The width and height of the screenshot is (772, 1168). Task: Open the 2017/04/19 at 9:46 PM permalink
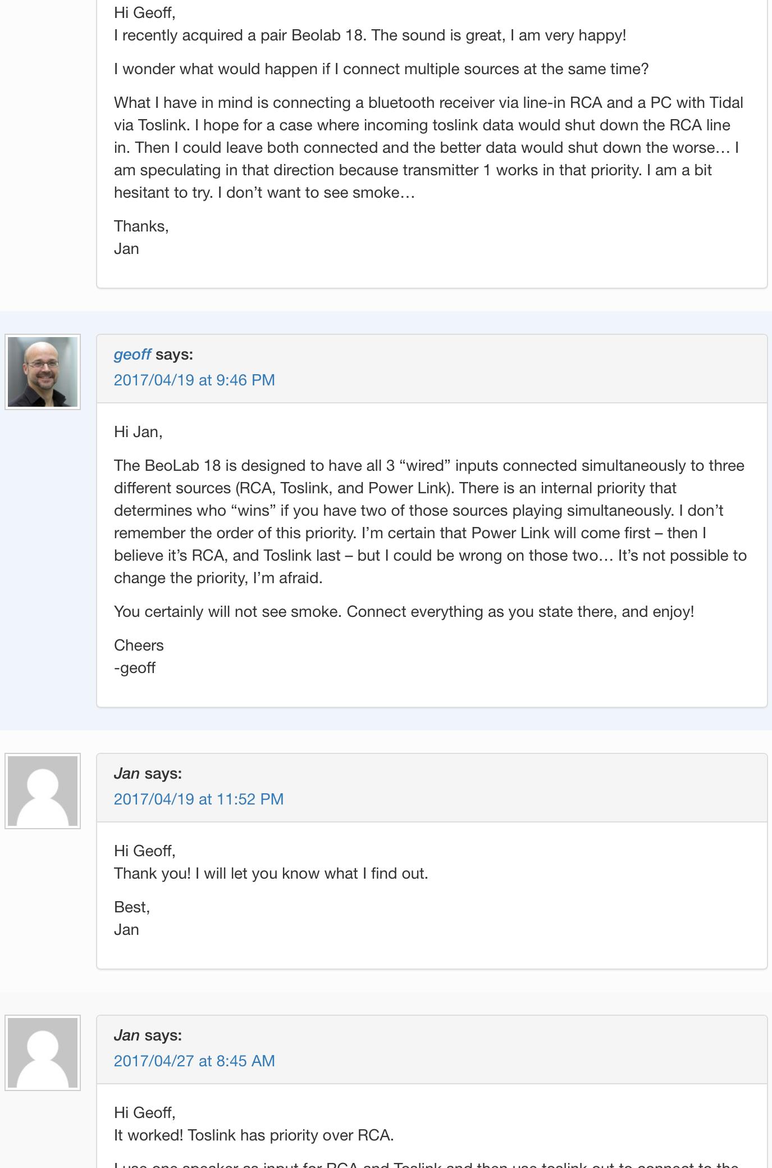pyautogui.click(x=194, y=380)
